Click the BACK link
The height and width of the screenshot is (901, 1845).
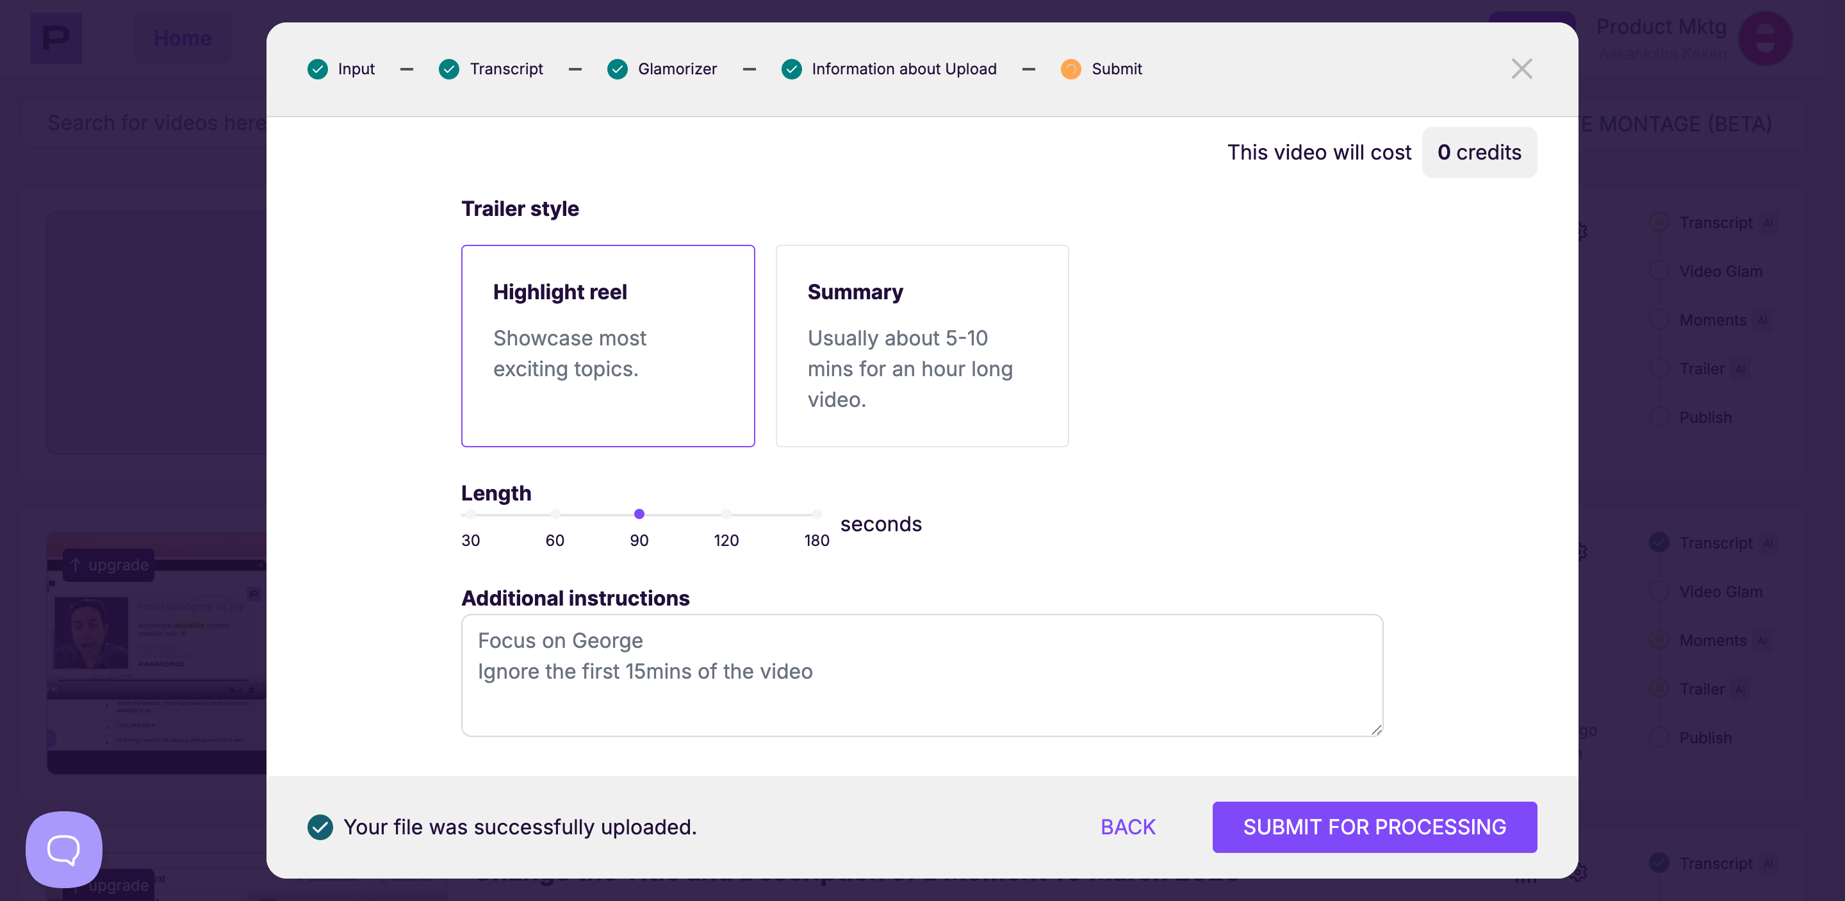(x=1127, y=827)
